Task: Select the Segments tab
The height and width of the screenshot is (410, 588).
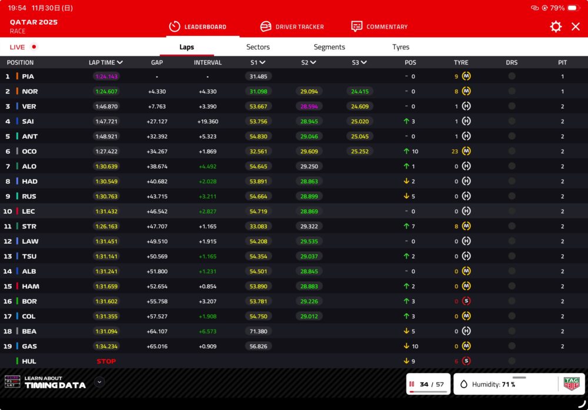Action: (329, 47)
